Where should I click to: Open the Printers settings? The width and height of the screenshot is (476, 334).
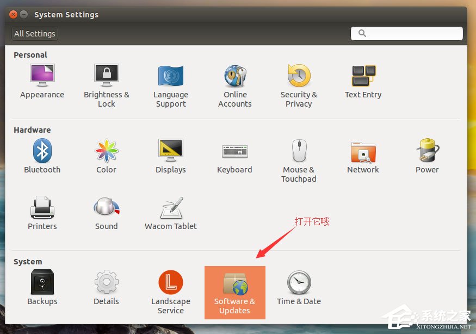42,212
